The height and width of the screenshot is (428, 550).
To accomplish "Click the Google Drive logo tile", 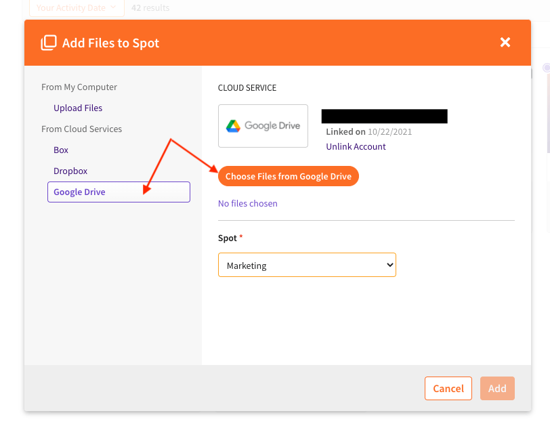I will (x=263, y=126).
